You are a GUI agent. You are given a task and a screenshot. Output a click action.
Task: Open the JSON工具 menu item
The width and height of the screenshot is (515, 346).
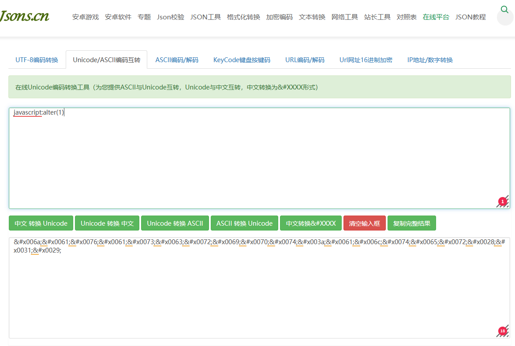coord(205,17)
